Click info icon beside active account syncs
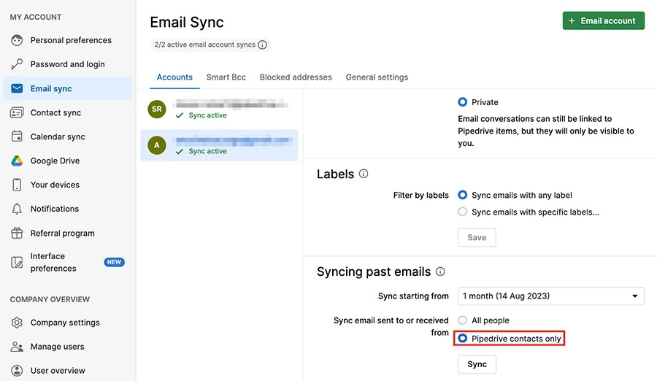The height and width of the screenshot is (381, 657). [x=262, y=45]
